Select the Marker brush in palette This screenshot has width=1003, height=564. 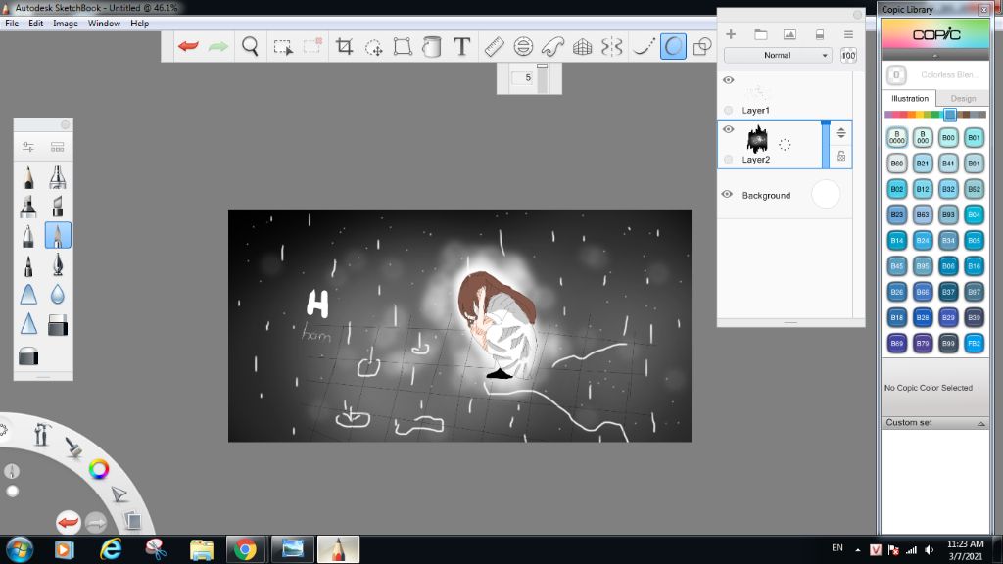pyautogui.click(x=28, y=208)
